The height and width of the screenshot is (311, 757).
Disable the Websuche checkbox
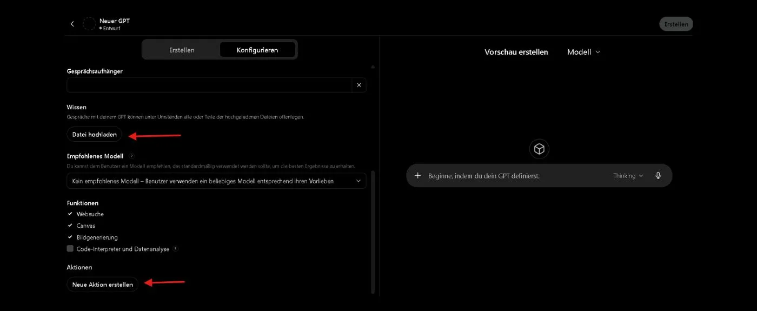coord(70,214)
